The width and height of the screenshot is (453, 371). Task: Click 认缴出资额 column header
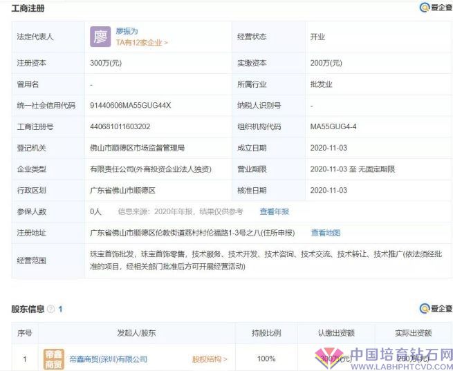(x=336, y=333)
